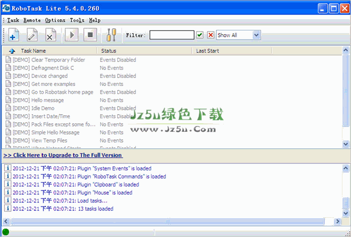Select the Insert Date/Time task
351x237 pixels.
click(x=41, y=116)
